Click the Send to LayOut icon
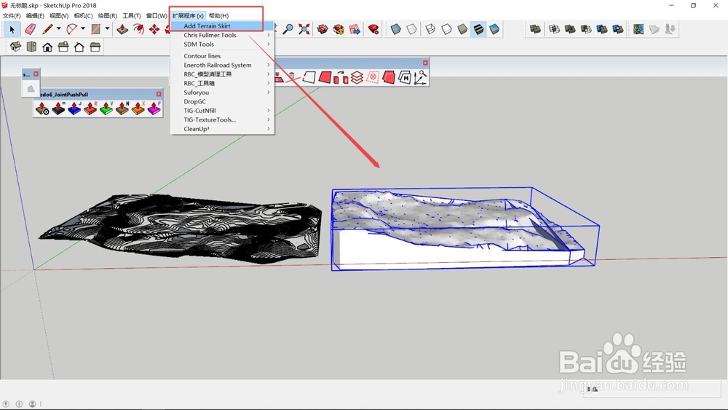The width and height of the screenshot is (728, 410). tap(355, 29)
